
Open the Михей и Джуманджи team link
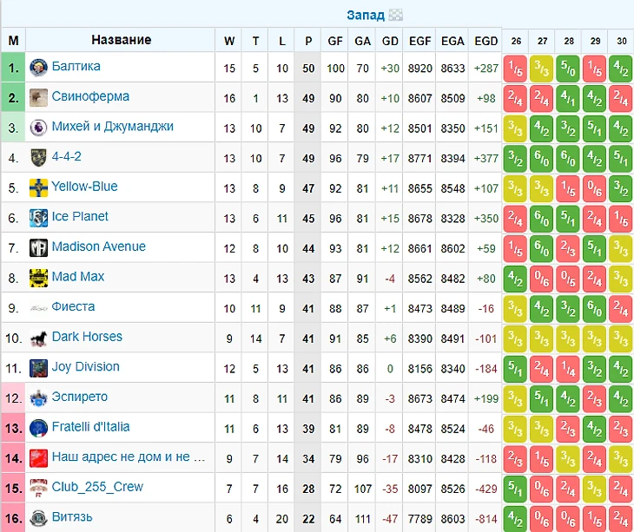[x=112, y=127]
